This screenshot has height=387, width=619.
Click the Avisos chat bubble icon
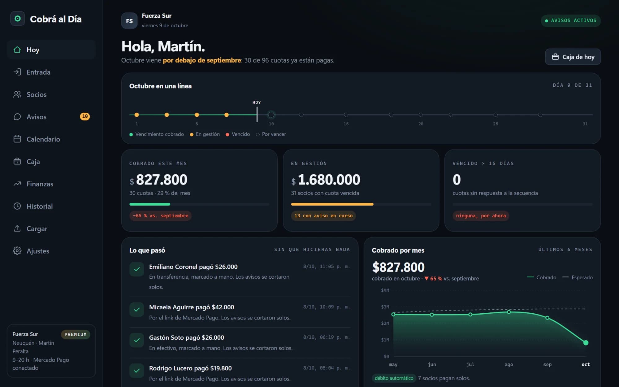pyautogui.click(x=17, y=116)
